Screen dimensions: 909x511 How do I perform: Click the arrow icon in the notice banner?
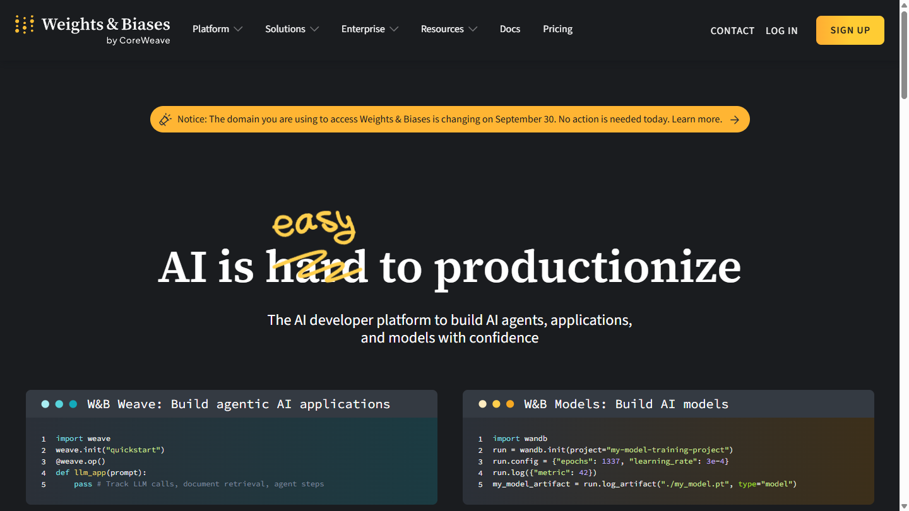pos(735,120)
